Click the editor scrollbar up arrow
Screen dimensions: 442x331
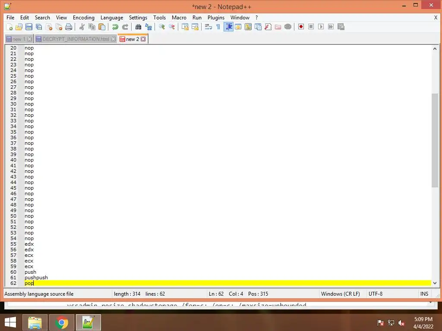point(435,49)
